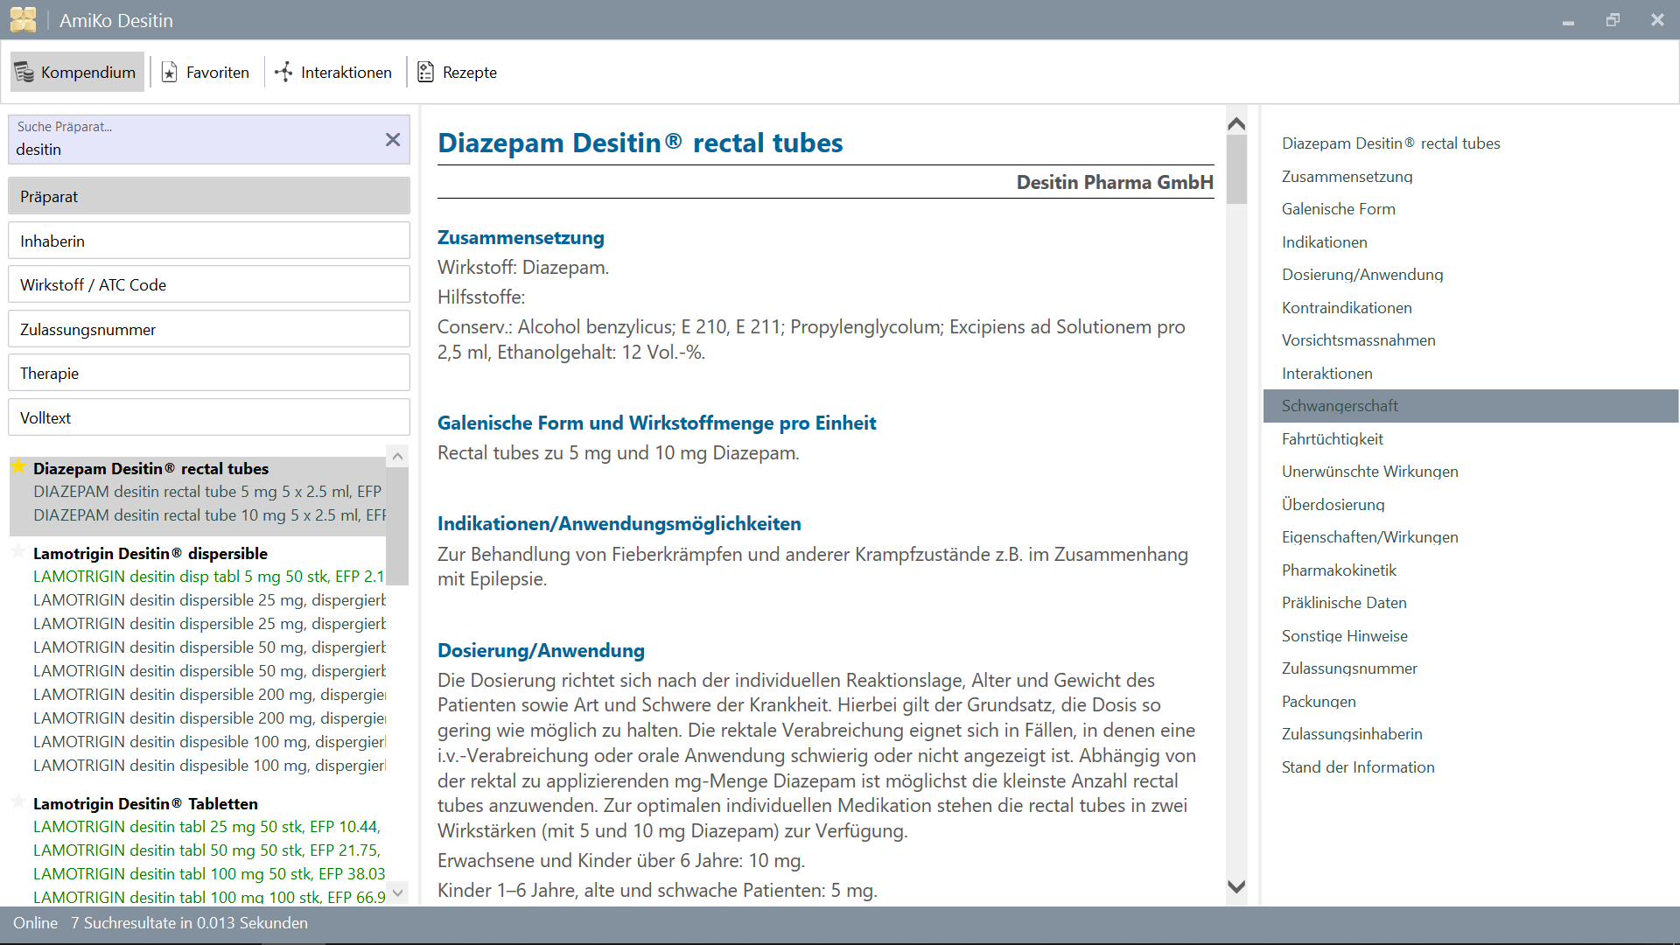
Task: Select the Wirkstoff / ATC Code filter
Action: point(208,285)
